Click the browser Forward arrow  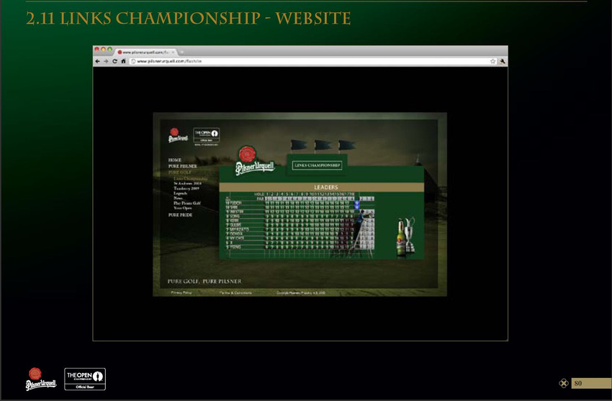point(106,61)
